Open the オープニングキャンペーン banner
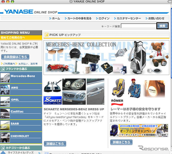 pos(139,130)
